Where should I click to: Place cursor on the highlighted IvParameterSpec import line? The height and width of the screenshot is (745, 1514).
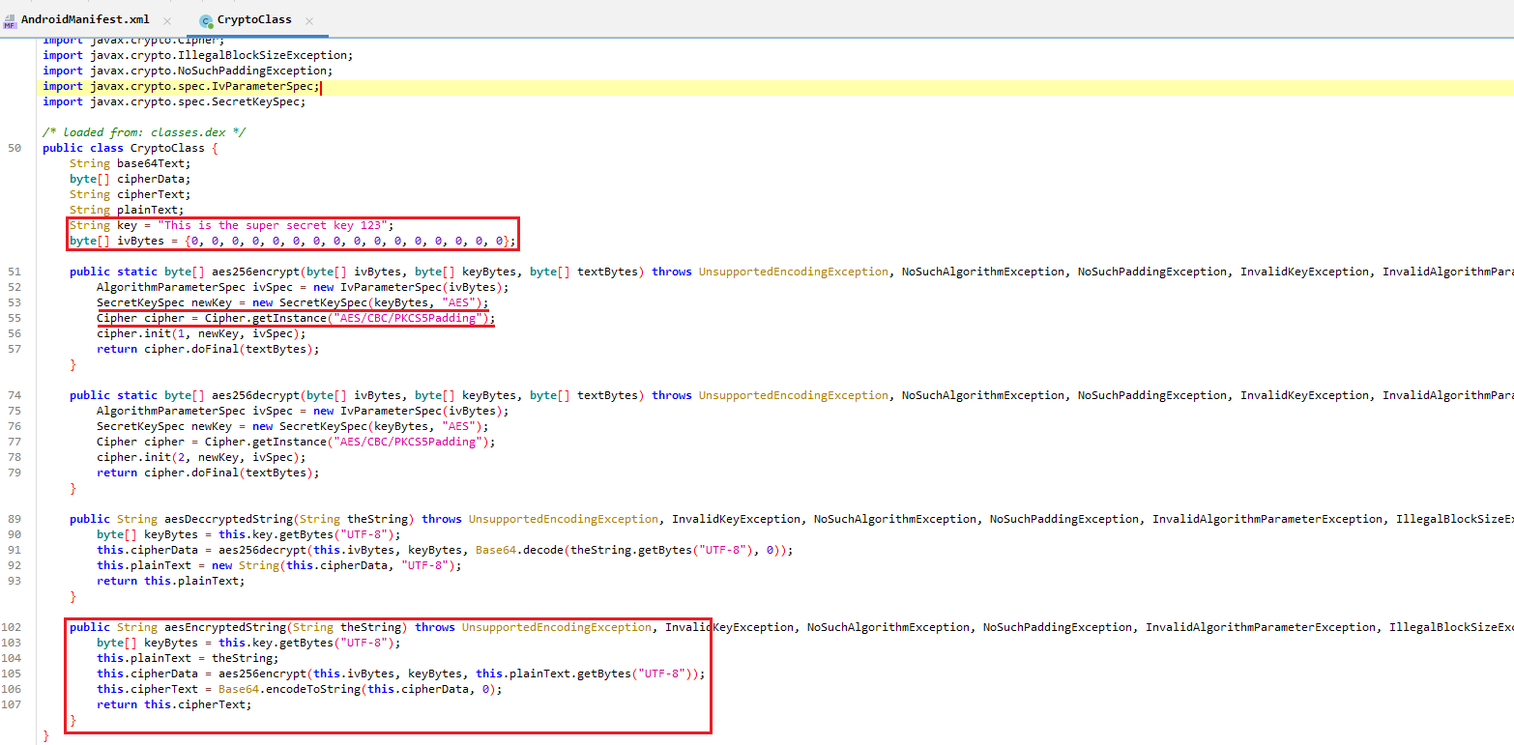coord(182,86)
